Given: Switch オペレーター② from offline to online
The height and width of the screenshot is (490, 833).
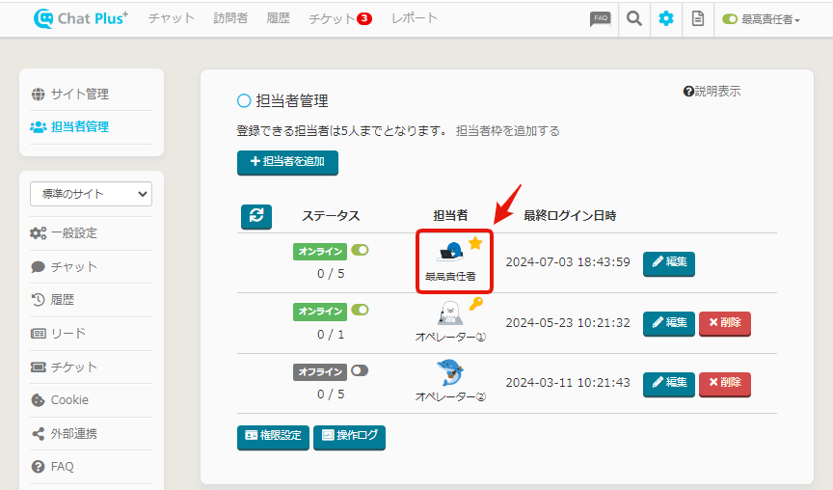Looking at the screenshot, I should click(360, 370).
